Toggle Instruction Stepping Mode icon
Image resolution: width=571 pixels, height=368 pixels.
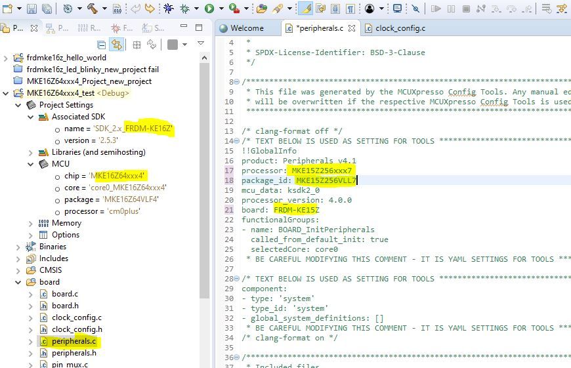pos(562,9)
